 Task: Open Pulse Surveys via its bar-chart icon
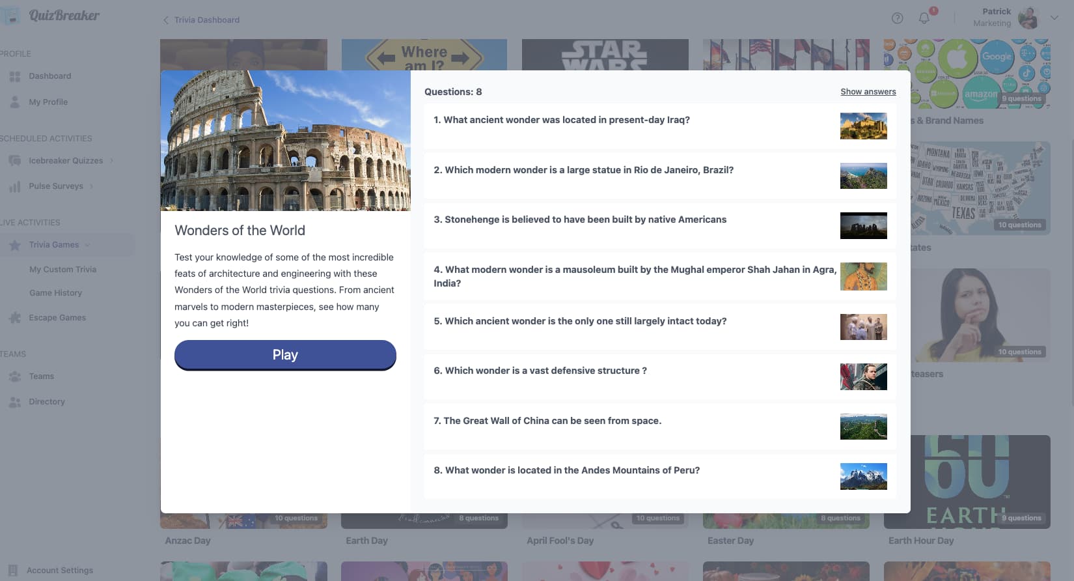14,186
